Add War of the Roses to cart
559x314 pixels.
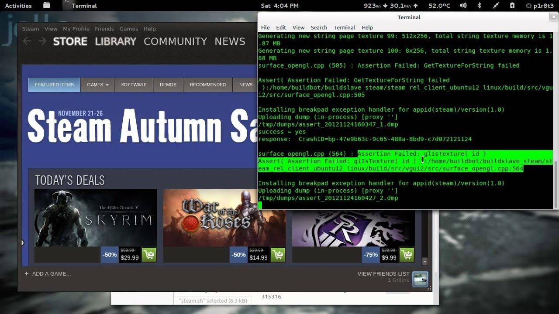point(278,255)
